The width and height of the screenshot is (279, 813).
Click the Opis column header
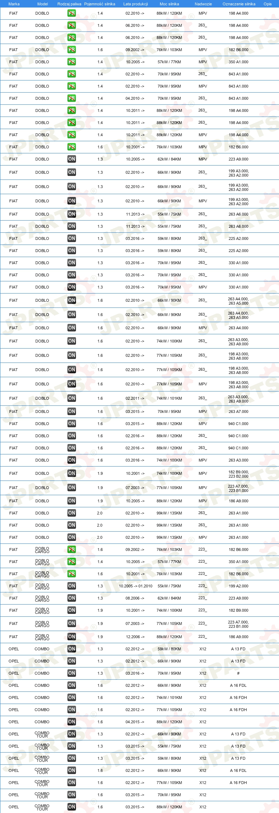pyautogui.click(x=268, y=4)
